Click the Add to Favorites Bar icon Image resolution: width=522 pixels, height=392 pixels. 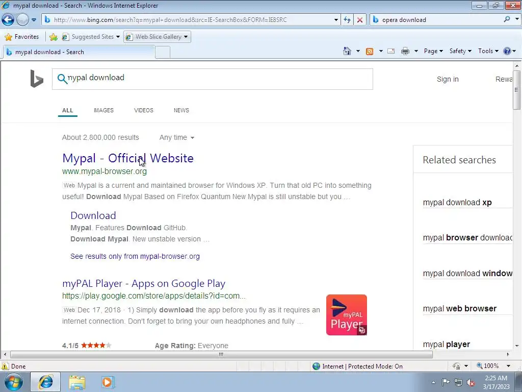(53, 37)
